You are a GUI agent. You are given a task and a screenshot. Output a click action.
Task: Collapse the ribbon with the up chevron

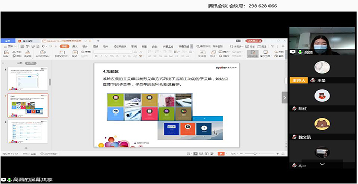[x=283, y=47]
